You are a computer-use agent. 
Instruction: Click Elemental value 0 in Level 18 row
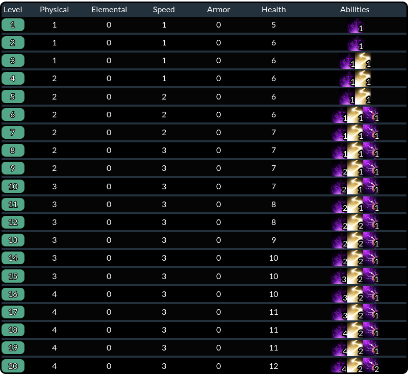tap(109, 330)
